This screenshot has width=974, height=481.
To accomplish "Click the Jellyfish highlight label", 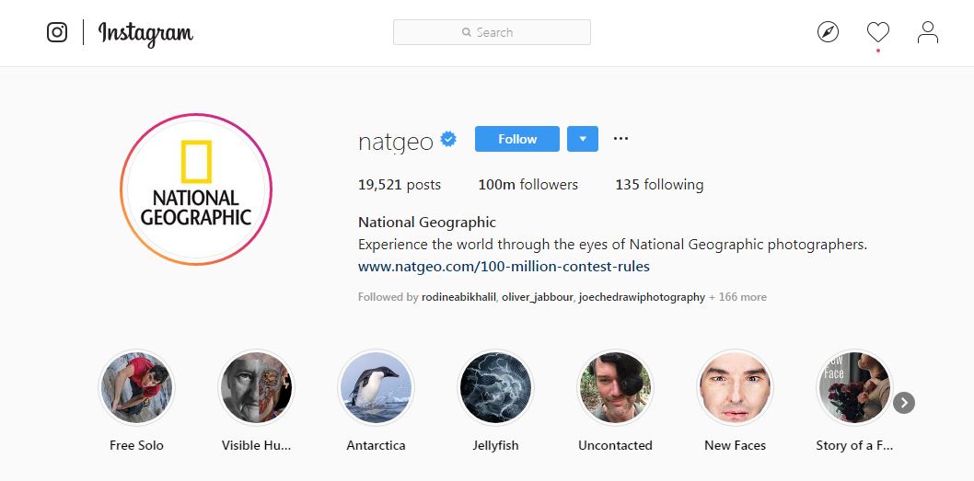I will pos(495,446).
